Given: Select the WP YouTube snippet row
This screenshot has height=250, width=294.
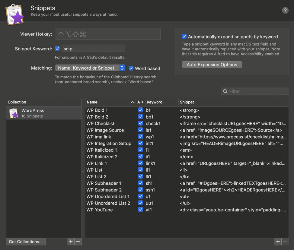Looking at the screenshot, I should [187, 210].
